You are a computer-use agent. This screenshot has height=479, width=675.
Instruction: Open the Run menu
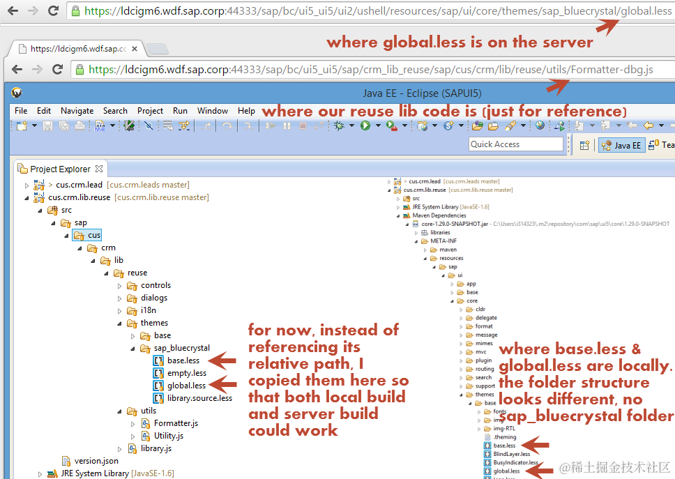(x=180, y=111)
